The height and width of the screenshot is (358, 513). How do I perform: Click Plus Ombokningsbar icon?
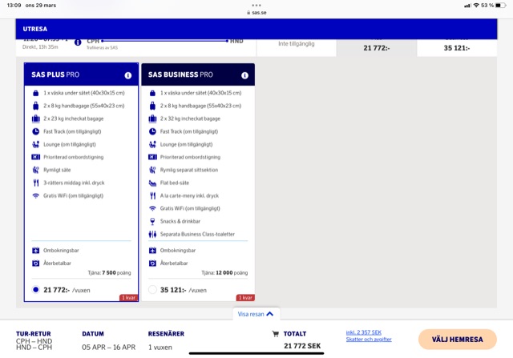pyautogui.click(x=35, y=251)
